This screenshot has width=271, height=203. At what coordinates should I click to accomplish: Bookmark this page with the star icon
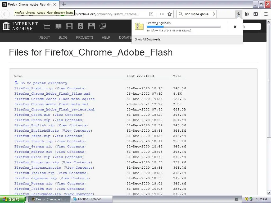click(170, 14)
